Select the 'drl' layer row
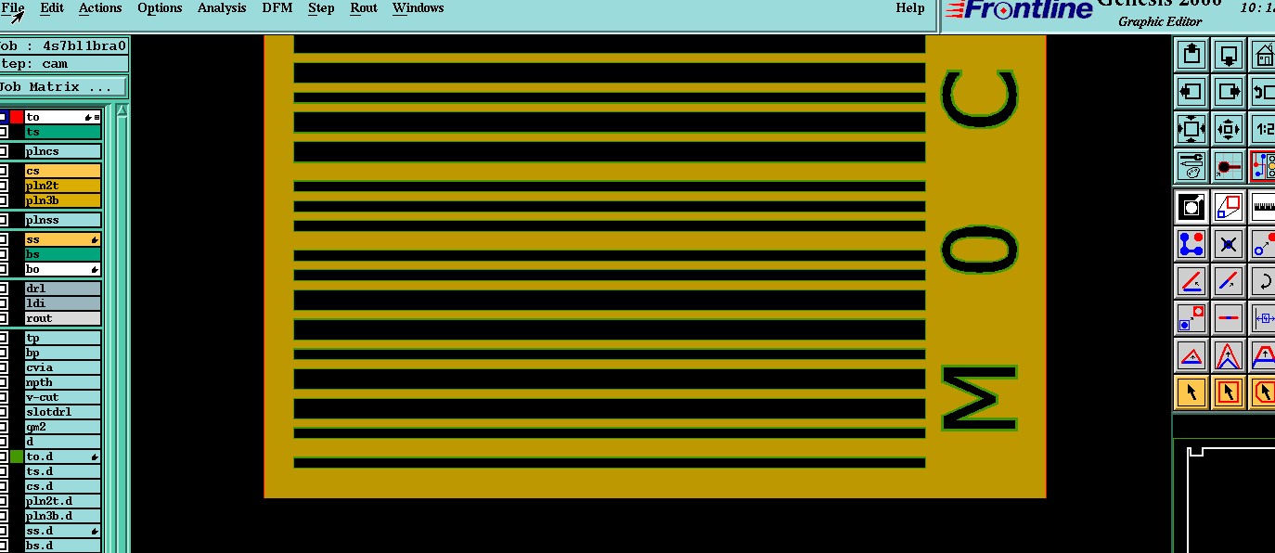This screenshot has height=553, width=1275. point(62,289)
